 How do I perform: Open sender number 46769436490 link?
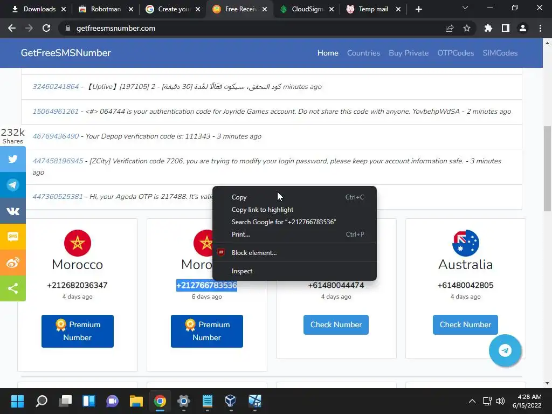(x=56, y=136)
